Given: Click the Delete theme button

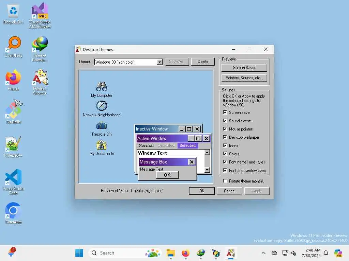Looking at the screenshot, I should 203,62.
